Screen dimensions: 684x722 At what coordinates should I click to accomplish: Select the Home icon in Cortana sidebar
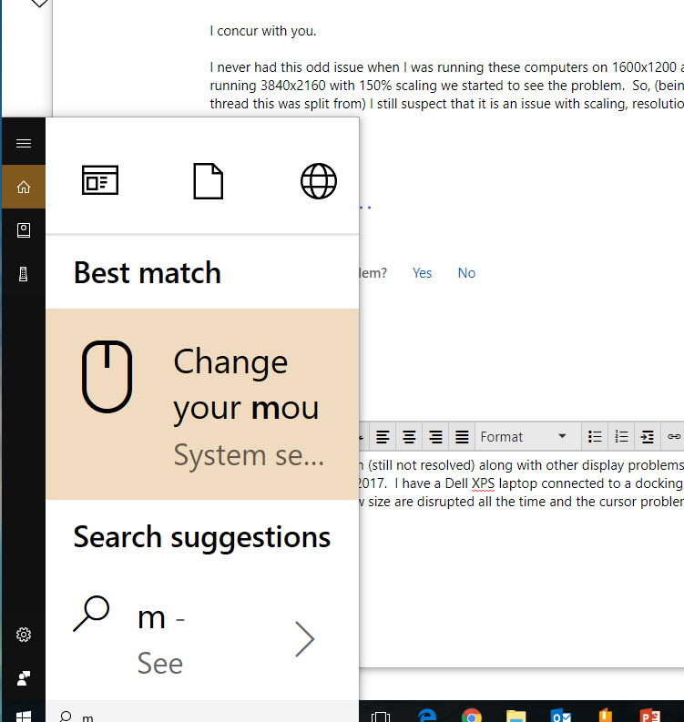pyautogui.click(x=24, y=187)
